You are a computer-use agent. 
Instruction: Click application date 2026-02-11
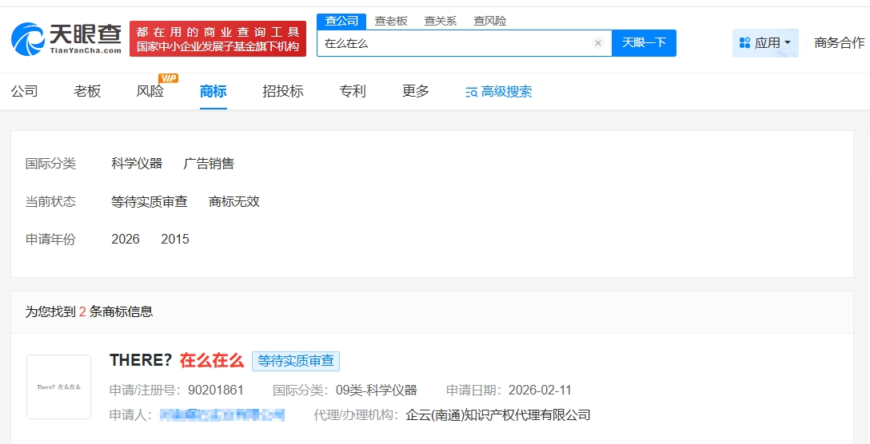coord(540,390)
